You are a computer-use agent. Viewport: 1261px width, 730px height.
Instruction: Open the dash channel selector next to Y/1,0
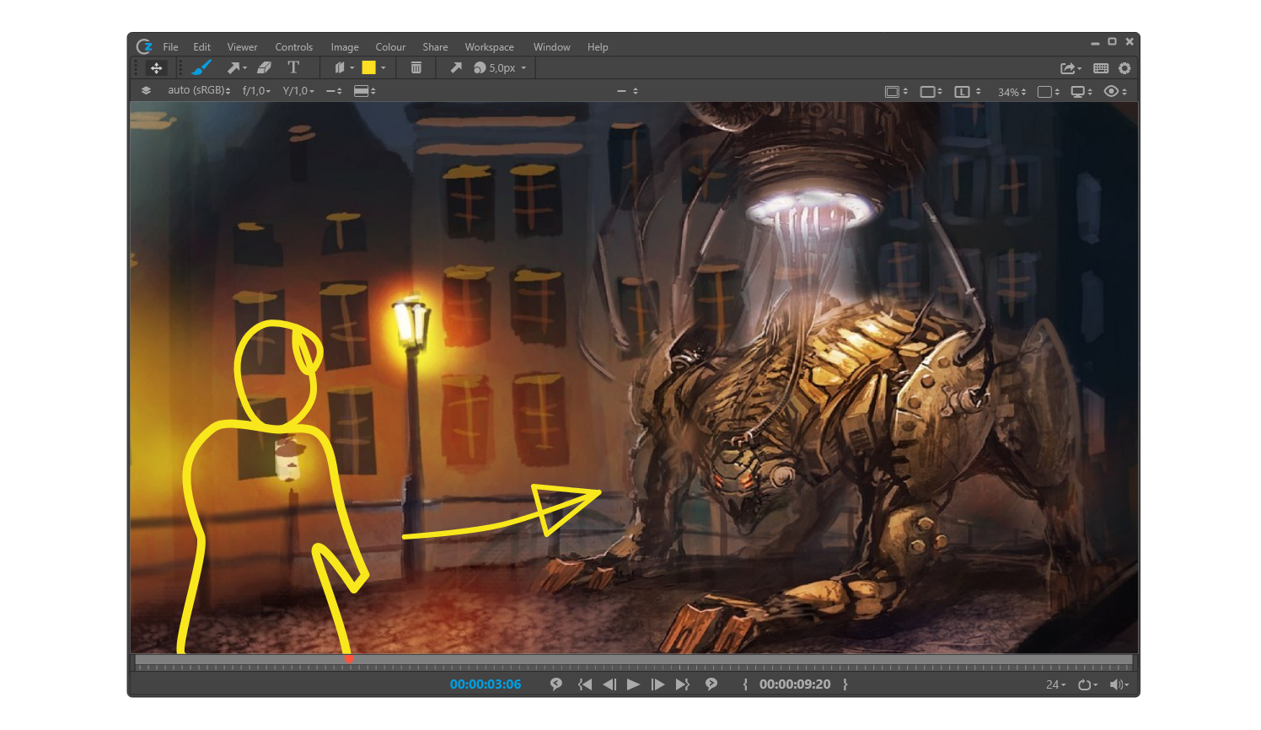pos(335,91)
